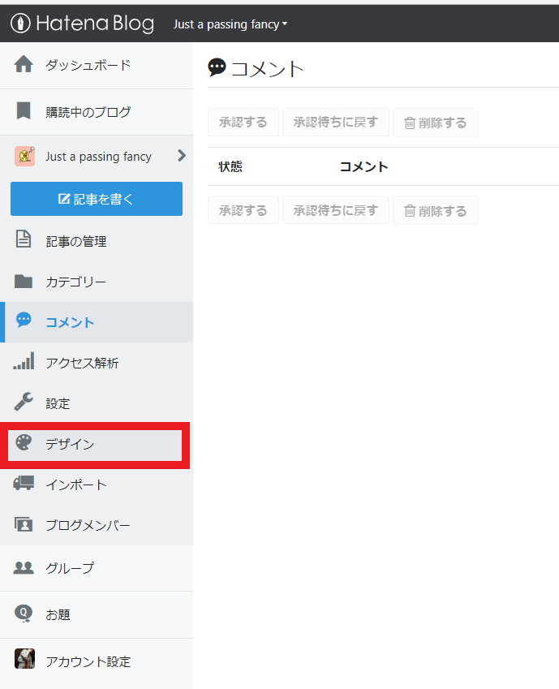The image size is (559, 689).
Task: Click the 記事を書く blue button
Action: tap(97, 199)
